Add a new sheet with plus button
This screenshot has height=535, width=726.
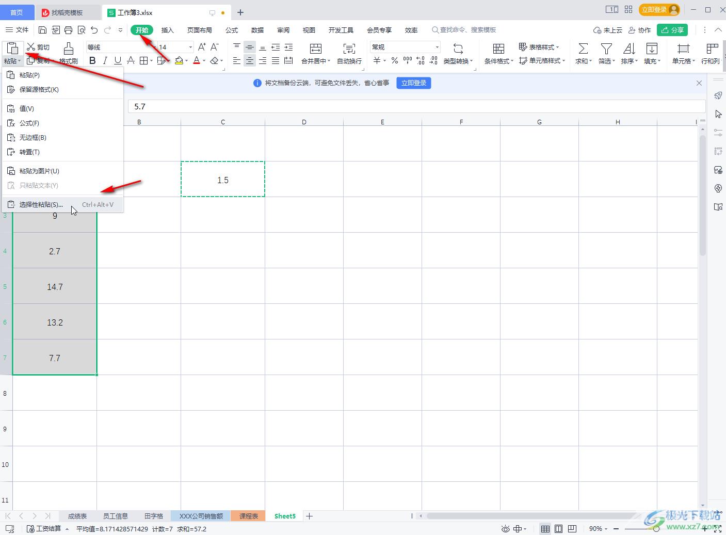[310, 516]
